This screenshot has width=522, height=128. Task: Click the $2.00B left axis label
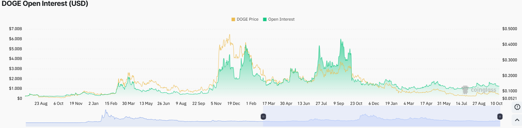point(15,79)
